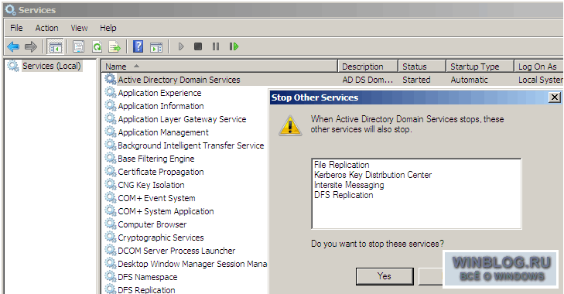This screenshot has width=564, height=294.
Task: Click gear icon of CNG Key Isolation
Action: tap(111, 185)
